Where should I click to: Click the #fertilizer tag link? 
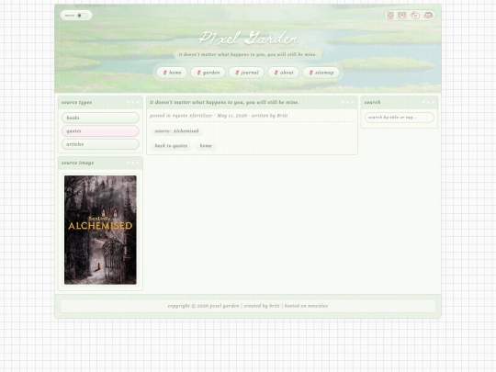point(201,116)
